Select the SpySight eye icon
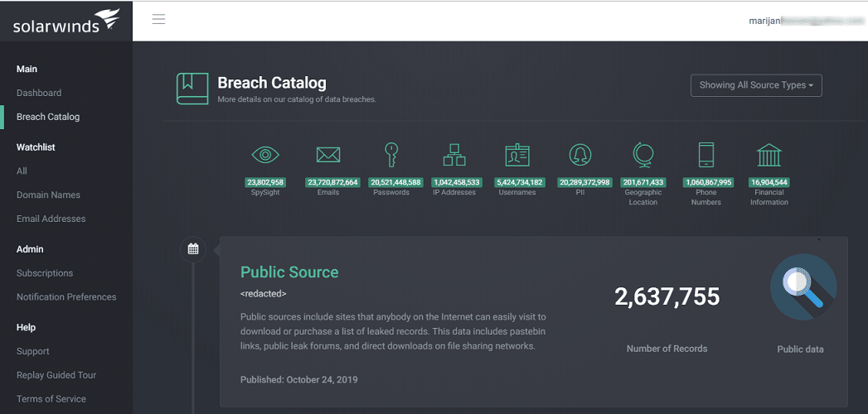 coord(266,155)
